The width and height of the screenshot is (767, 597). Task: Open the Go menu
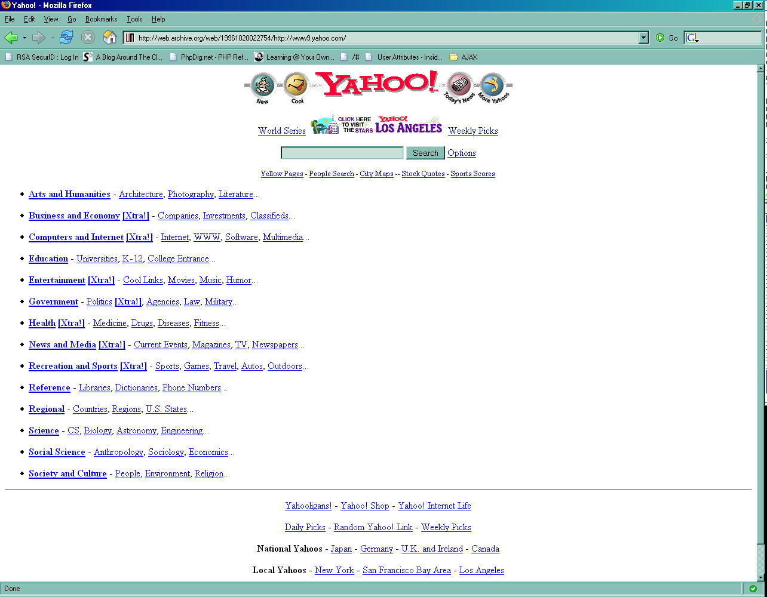point(72,19)
